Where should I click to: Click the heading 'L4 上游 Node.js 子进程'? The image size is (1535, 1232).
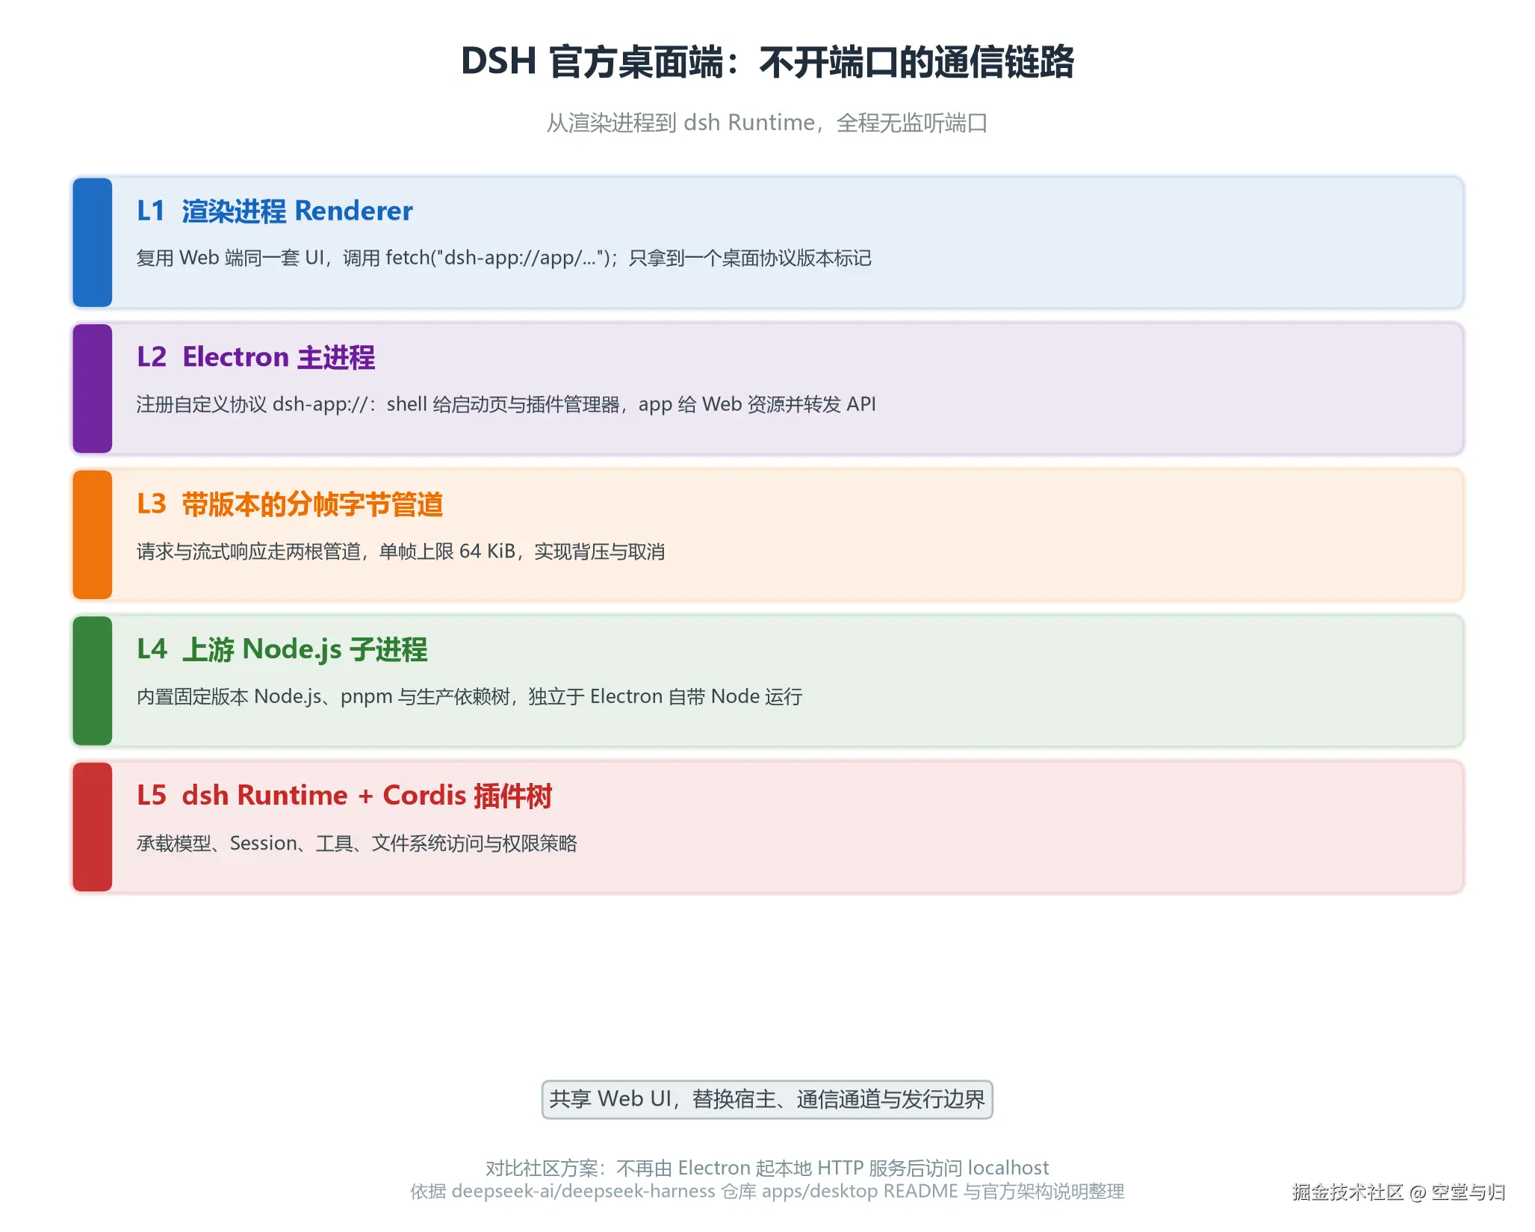(x=282, y=649)
